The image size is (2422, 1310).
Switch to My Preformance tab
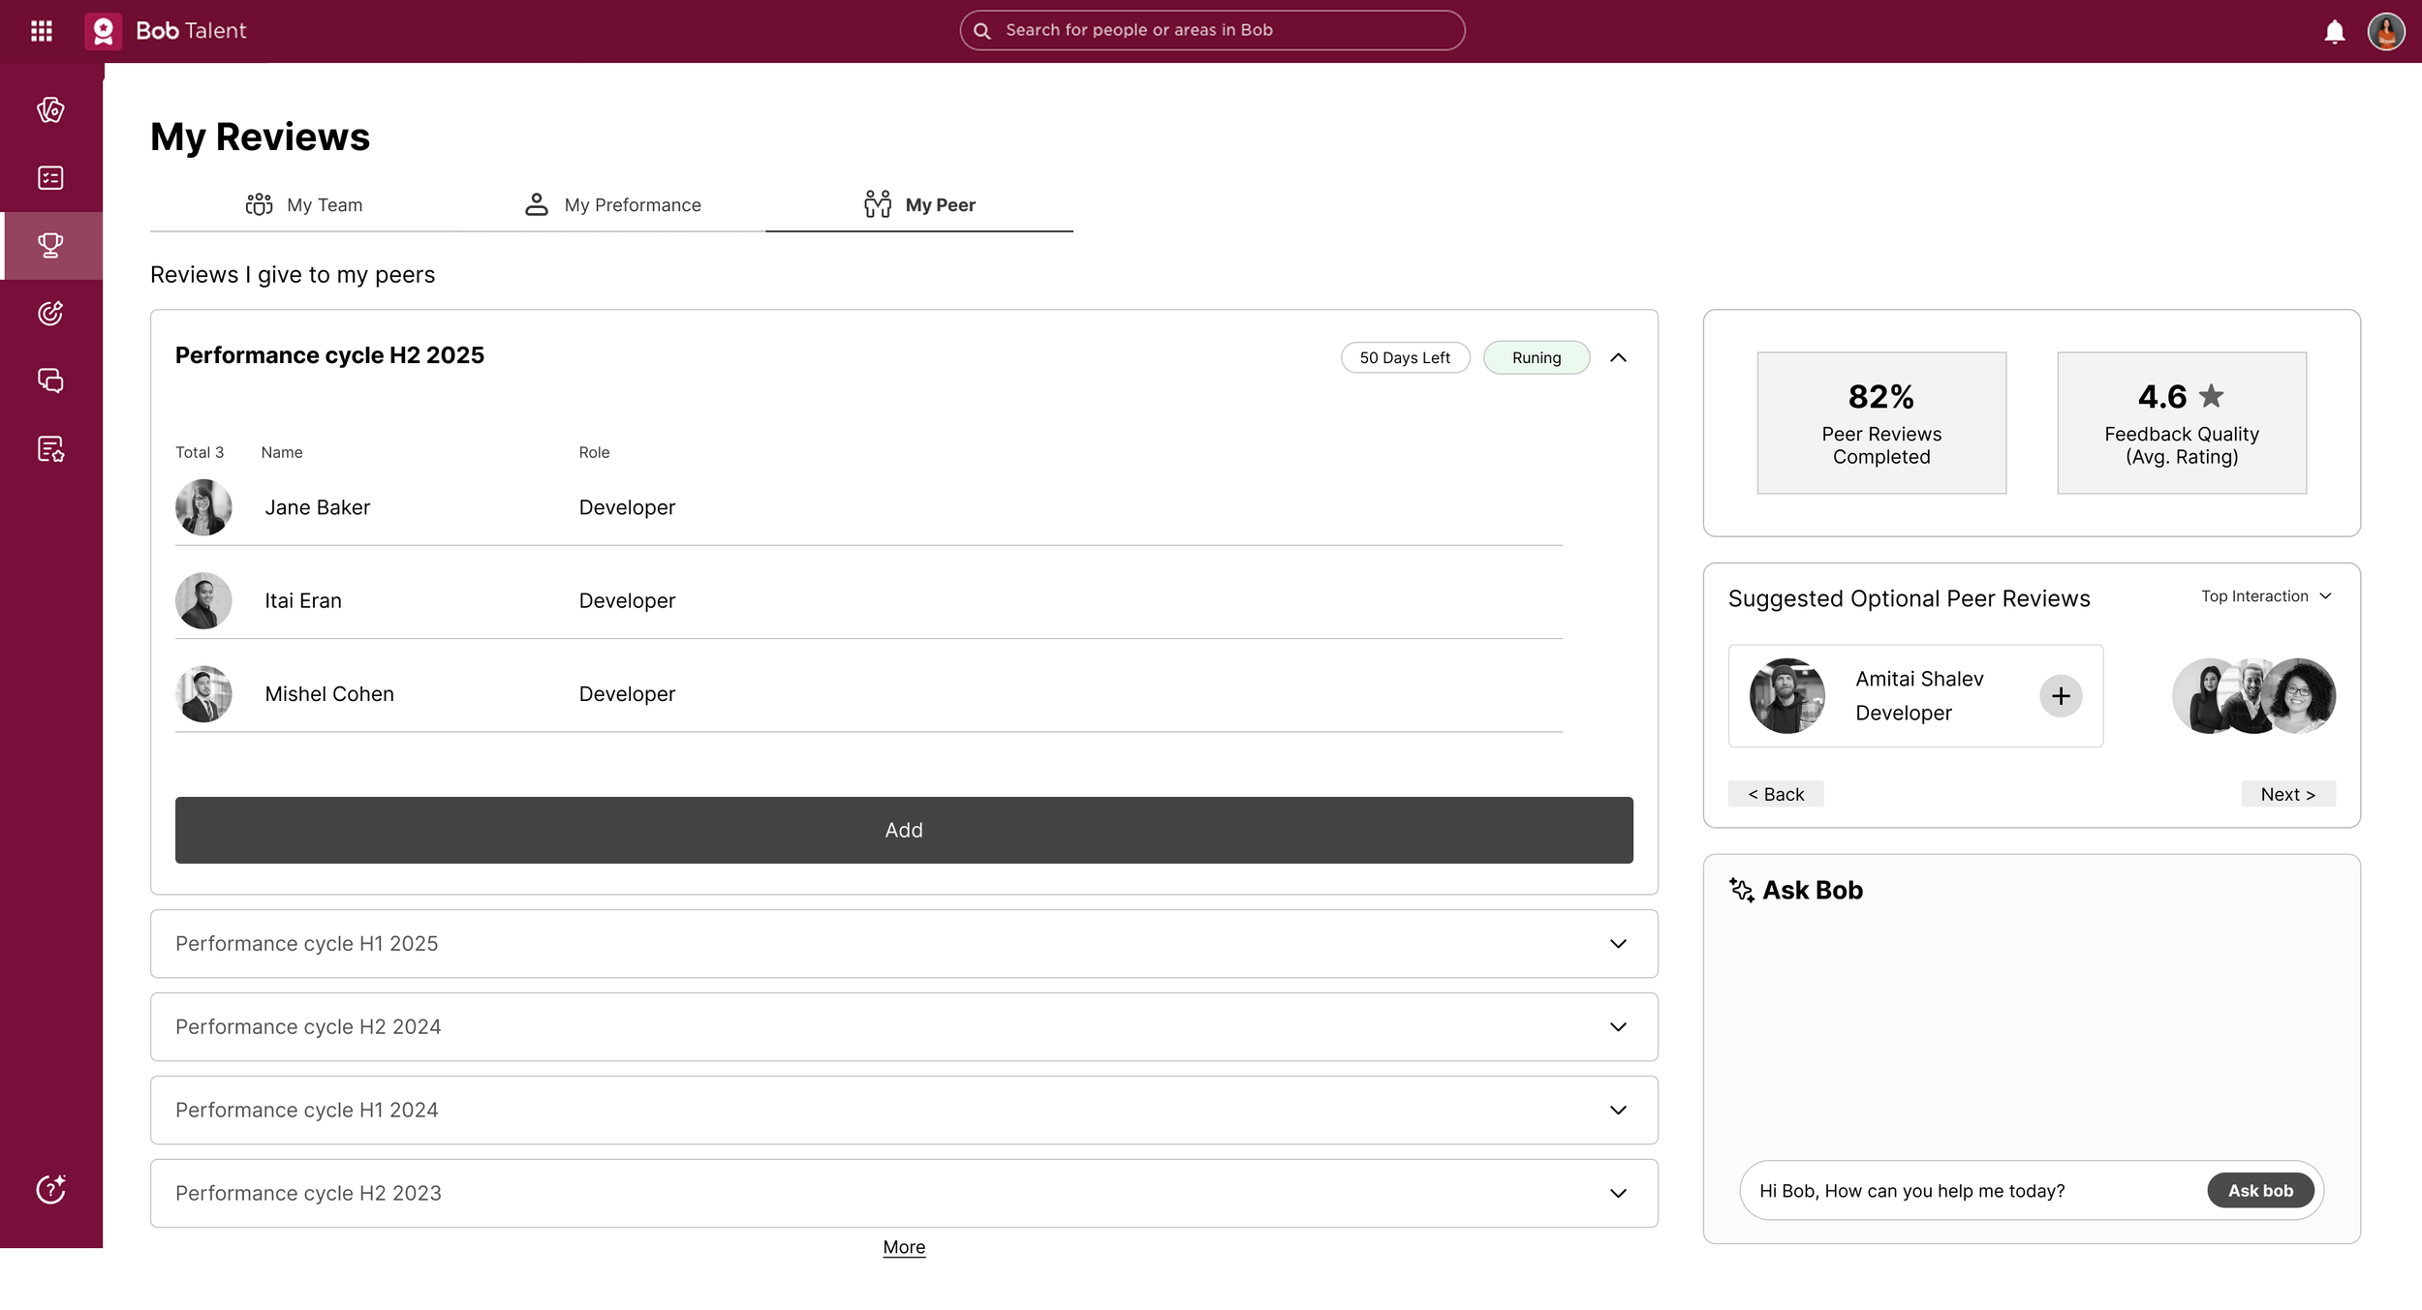[x=612, y=205]
